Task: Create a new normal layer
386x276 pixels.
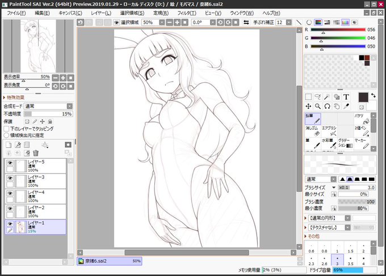Action: (9, 145)
